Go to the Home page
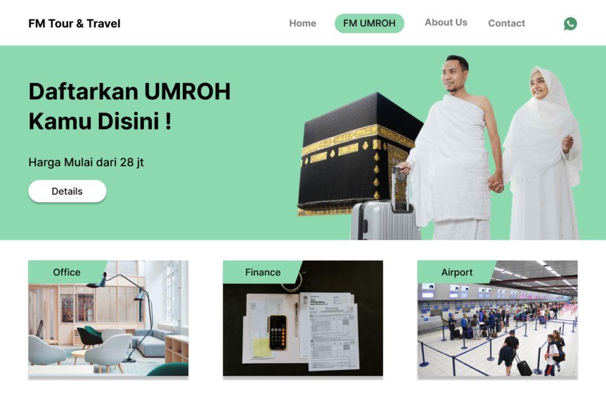Viewport: 606px width, 394px height. pyautogui.click(x=302, y=23)
